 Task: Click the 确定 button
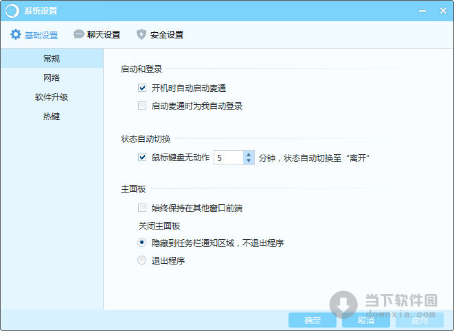pos(313,320)
